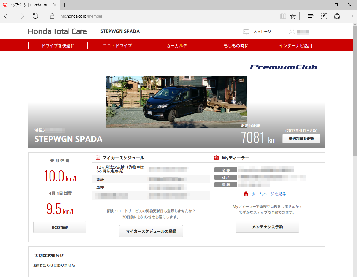Click the 電話 dealer label

(x=226, y=185)
